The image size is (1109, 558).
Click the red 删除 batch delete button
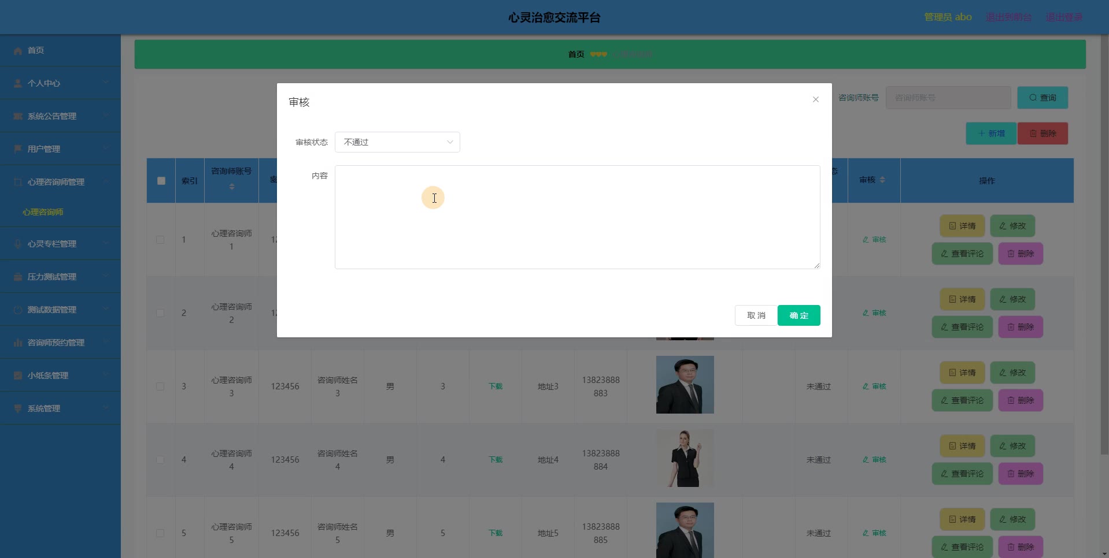[1043, 133]
